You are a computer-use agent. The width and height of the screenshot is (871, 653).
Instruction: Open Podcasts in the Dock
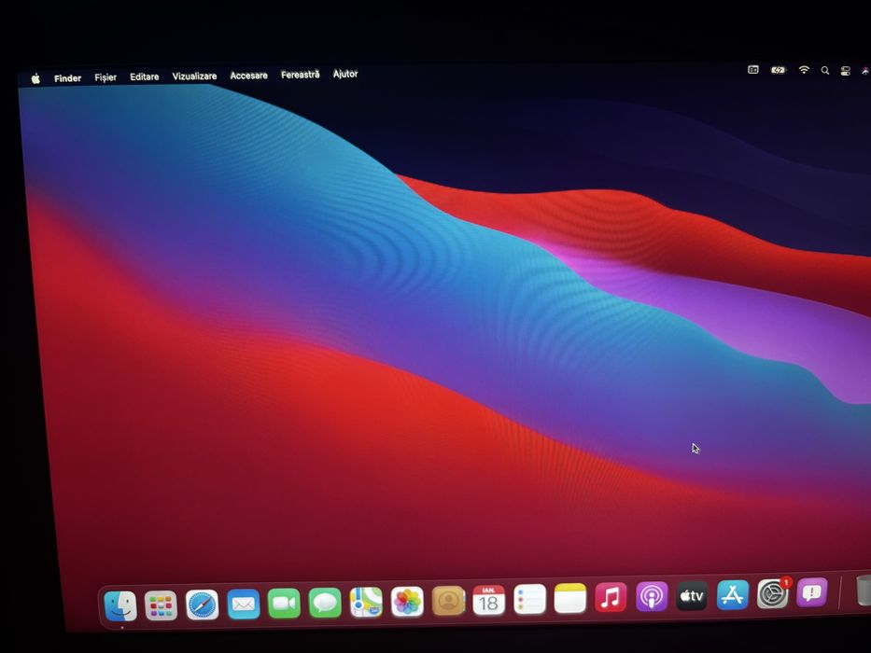pyautogui.click(x=652, y=597)
